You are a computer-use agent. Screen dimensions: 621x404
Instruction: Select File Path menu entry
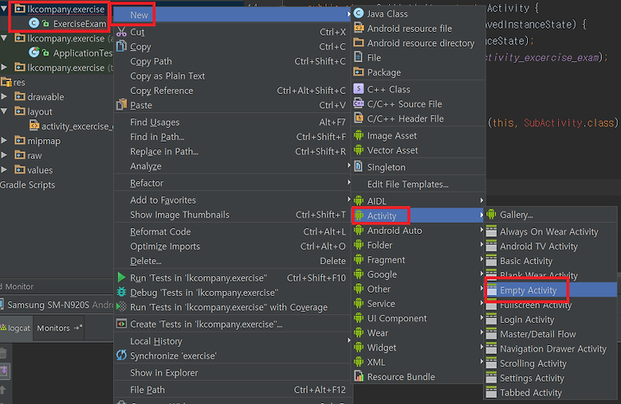click(x=233, y=389)
